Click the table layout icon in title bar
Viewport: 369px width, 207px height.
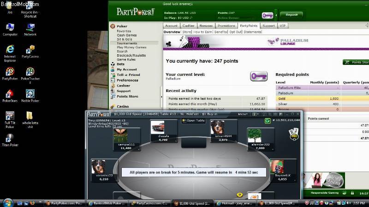click(255, 114)
